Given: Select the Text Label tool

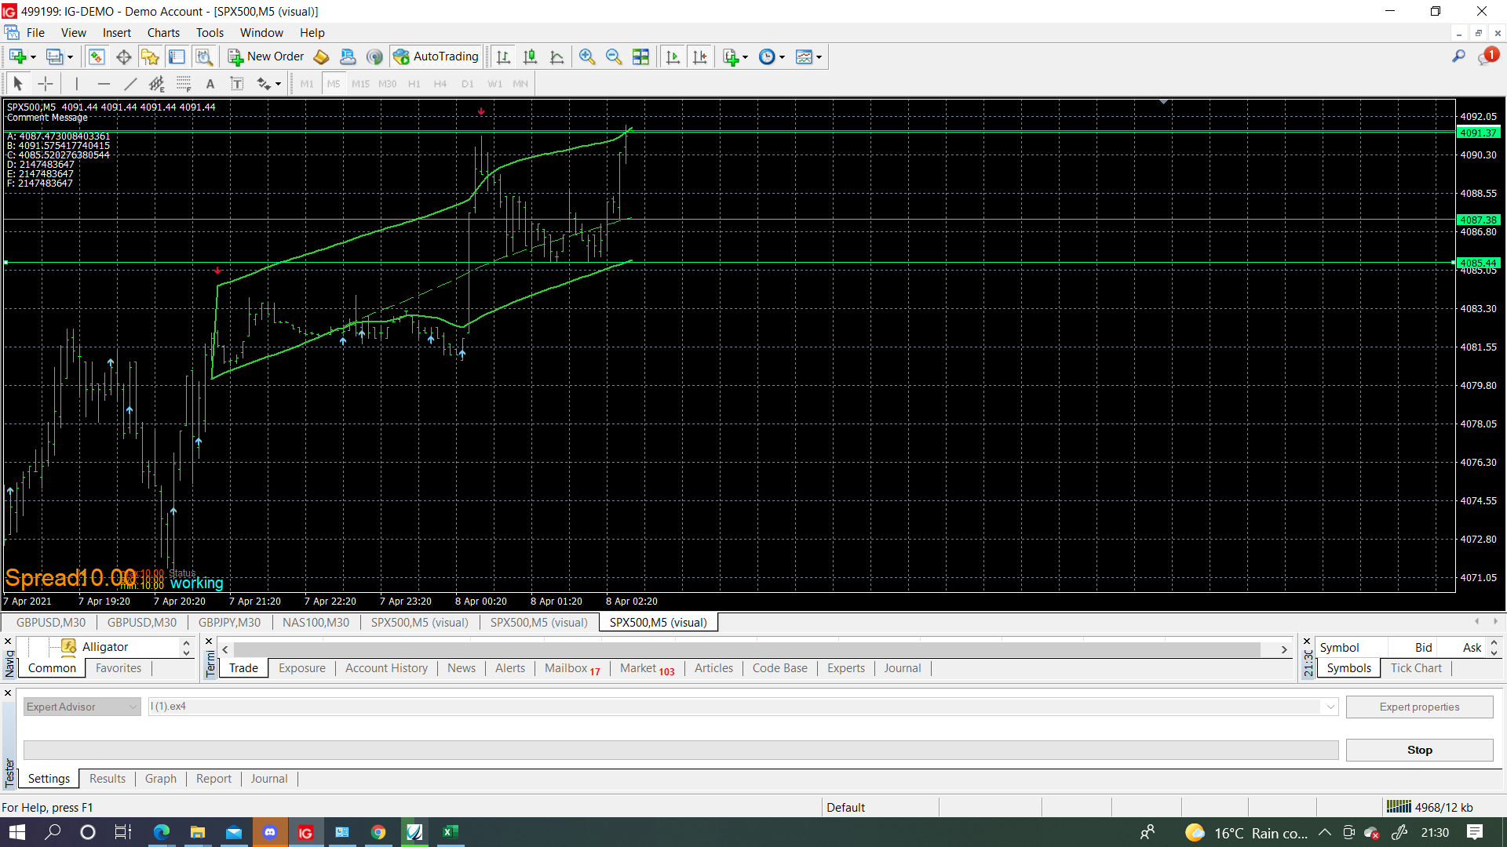Looking at the screenshot, I should (x=237, y=83).
